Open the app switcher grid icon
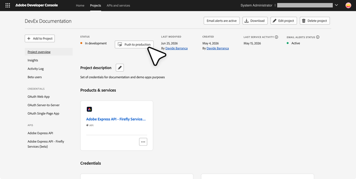 (8, 5)
